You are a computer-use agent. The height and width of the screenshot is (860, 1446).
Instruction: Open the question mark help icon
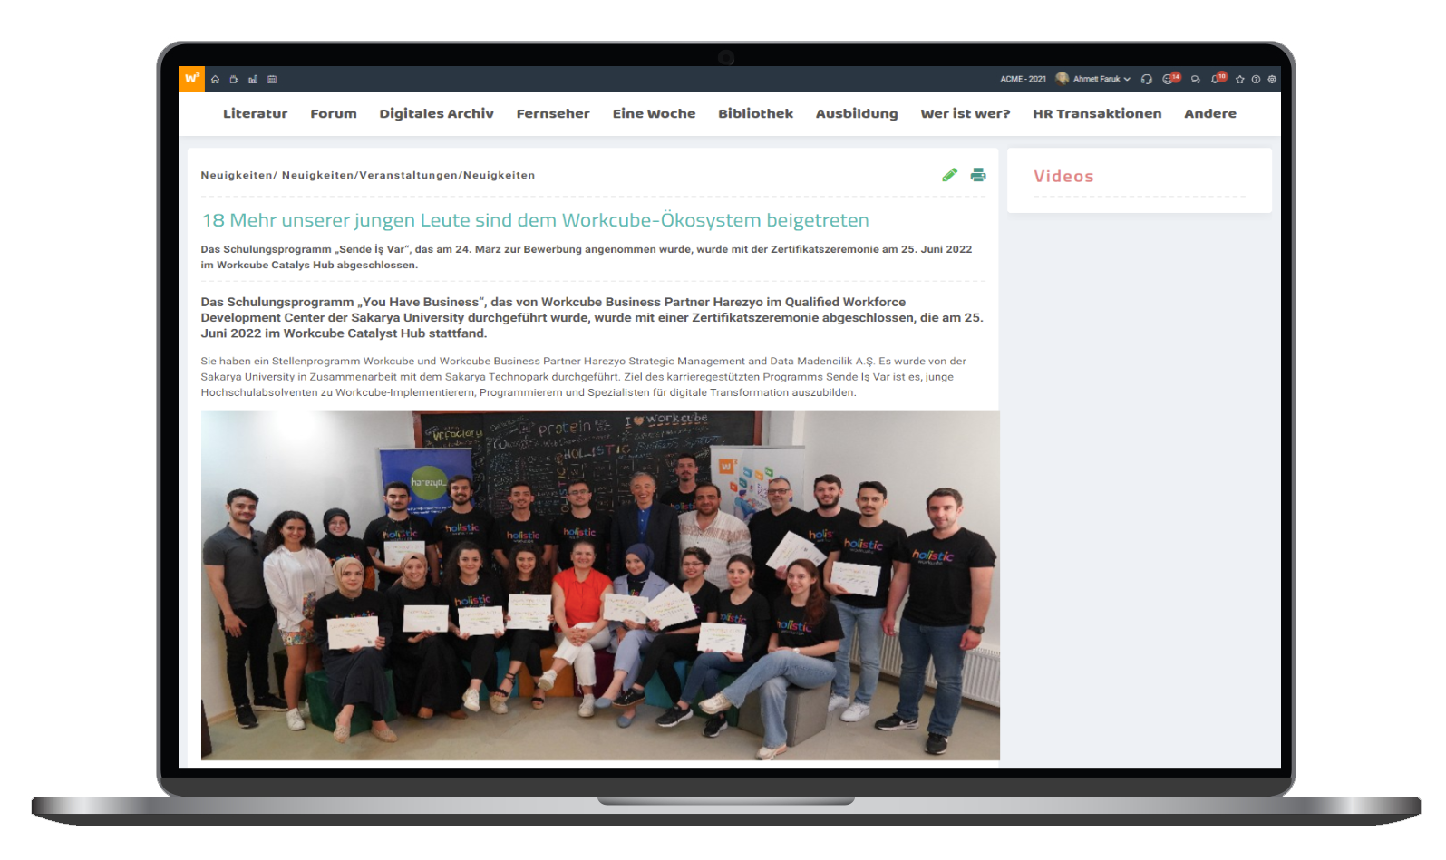1256,79
